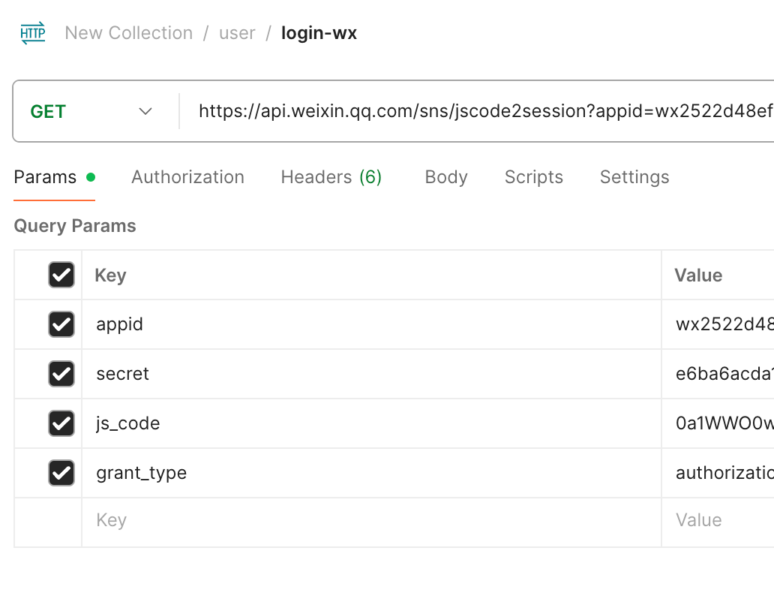Open the Scripts tab
Viewport: 774px width, 590px height.
click(533, 177)
